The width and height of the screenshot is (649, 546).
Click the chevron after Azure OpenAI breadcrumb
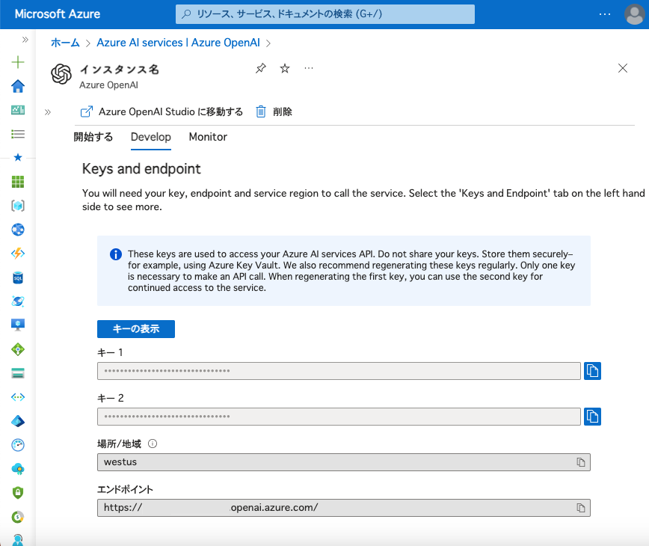point(268,43)
